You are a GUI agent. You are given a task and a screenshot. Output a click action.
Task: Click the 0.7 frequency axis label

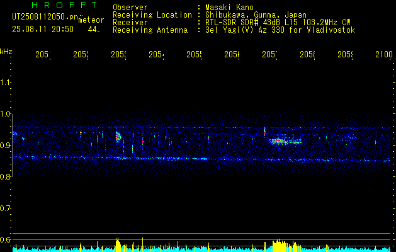5,209
